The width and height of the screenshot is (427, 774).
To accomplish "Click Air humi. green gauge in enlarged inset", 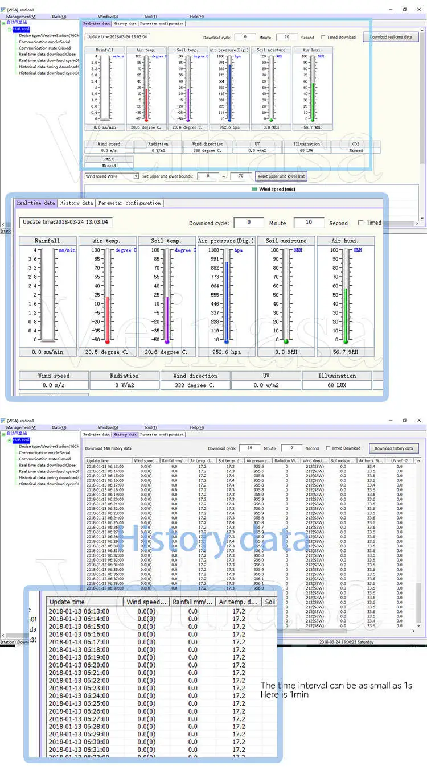I will click(x=345, y=297).
